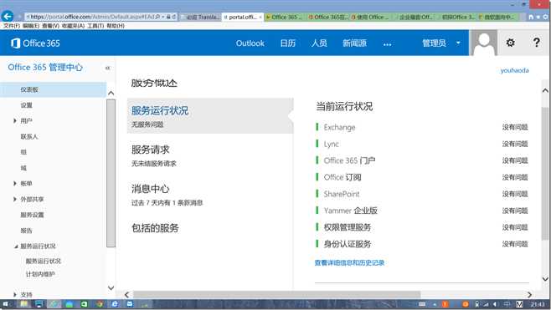Show more apps with ellipsis menu

pyautogui.click(x=387, y=44)
